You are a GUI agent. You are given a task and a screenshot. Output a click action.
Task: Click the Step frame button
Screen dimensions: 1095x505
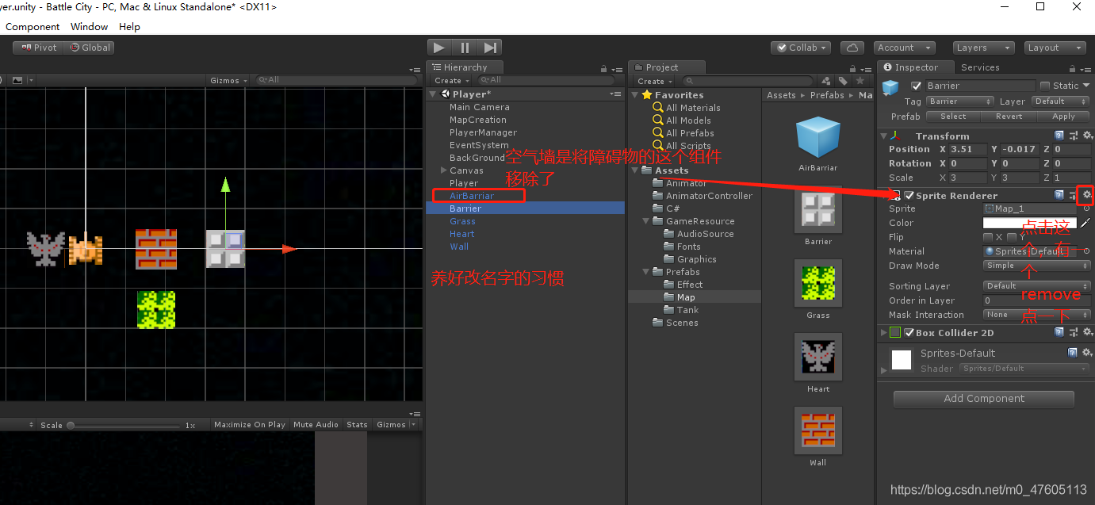pos(490,47)
